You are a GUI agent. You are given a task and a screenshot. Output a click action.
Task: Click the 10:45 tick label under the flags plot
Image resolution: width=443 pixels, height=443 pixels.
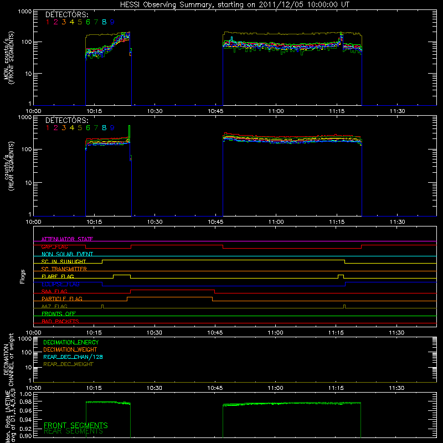pyautogui.click(x=215, y=333)
